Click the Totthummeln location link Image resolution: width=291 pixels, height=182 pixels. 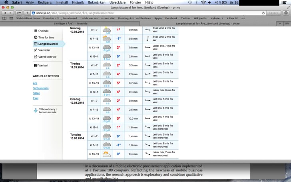pos(41,88)
